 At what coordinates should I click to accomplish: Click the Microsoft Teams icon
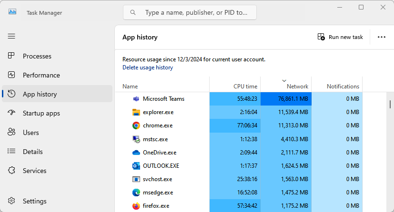point(136,99)
